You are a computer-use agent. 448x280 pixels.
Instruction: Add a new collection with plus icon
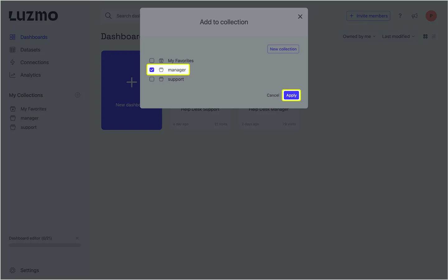click(77, 95)
